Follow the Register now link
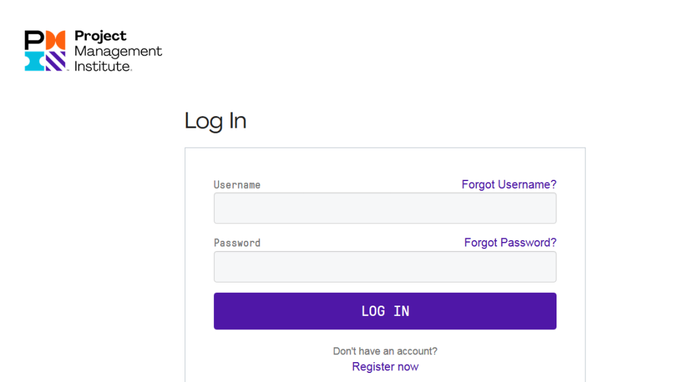Image resolution: width=694 pixels, height=382 pixels. pyautogui.click(x=385, y=367)
